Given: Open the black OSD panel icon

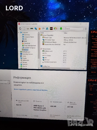Looking at the screenshot, I should (51, 28).
